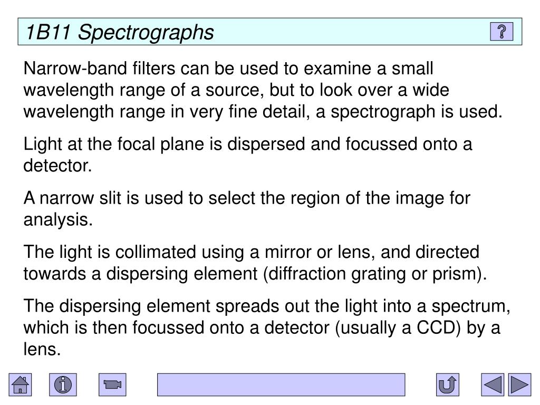Go to previous slide with left arrow
Screen dimensions: 540x405
tap(493, 384)
